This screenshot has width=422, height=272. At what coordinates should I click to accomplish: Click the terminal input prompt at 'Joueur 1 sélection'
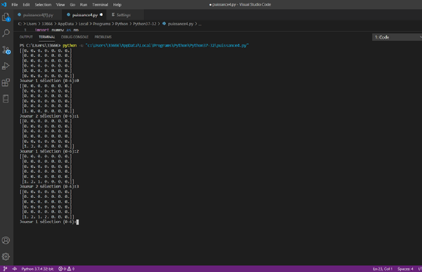pyautogui.click(x=77, y=222)
